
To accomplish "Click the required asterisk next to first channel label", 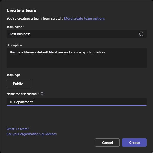I will point(39,94).
